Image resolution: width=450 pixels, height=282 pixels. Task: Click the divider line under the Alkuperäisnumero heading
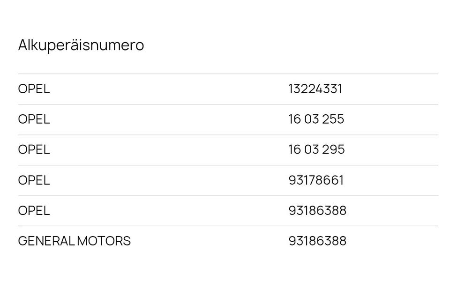[228, 74]
